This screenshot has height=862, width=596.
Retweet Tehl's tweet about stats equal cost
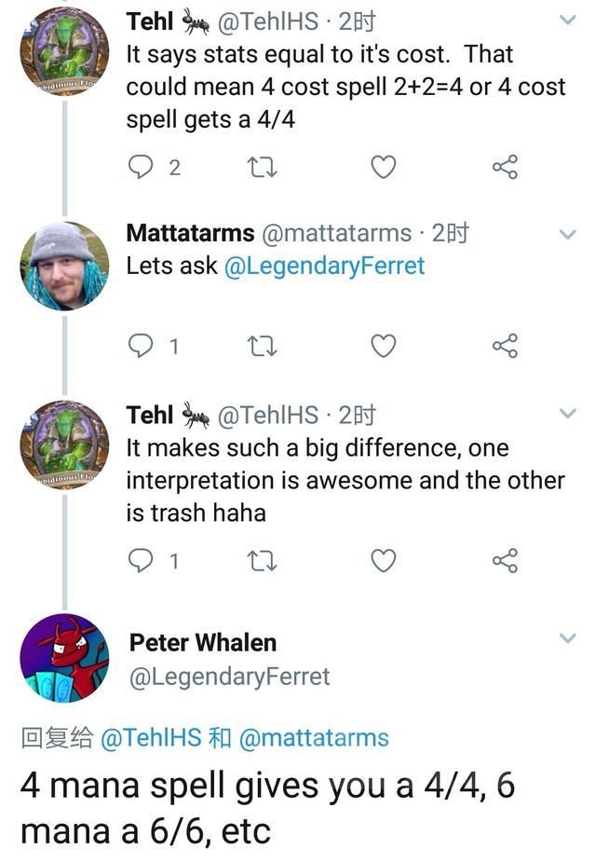pos(258,168)
